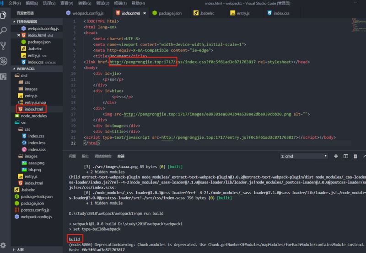Click the editor minimap

[359, 25]
